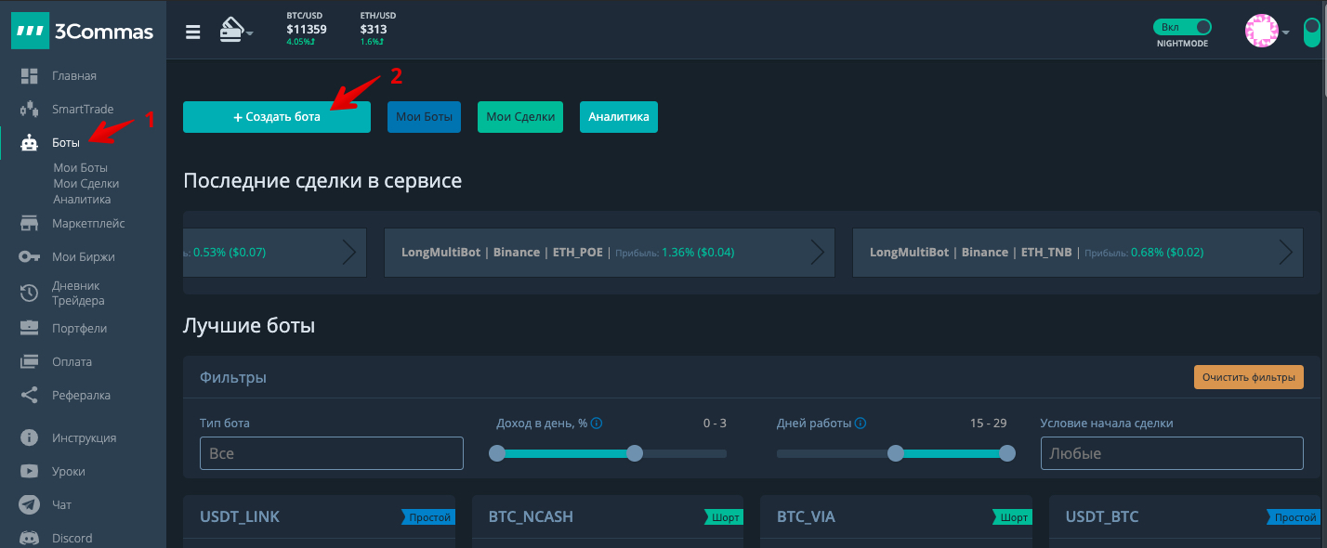Open Дневник Трейдера history icon
The height and width of the screenshot is (548, 1327).
click(x=29, y=294)
